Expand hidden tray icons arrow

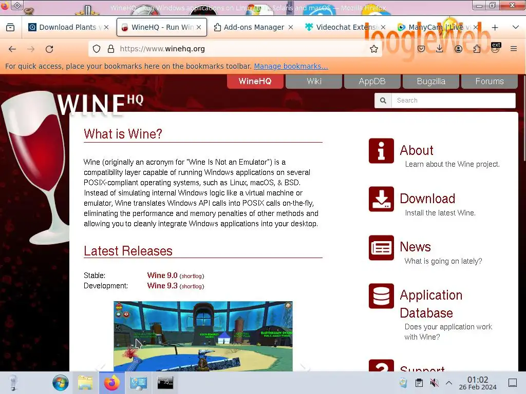click(449, 383)
